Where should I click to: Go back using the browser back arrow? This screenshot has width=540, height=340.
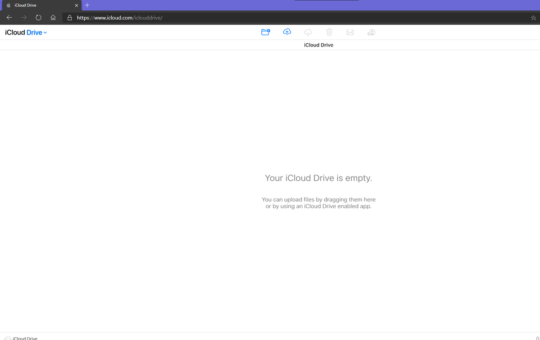click(x=9, y=17)
